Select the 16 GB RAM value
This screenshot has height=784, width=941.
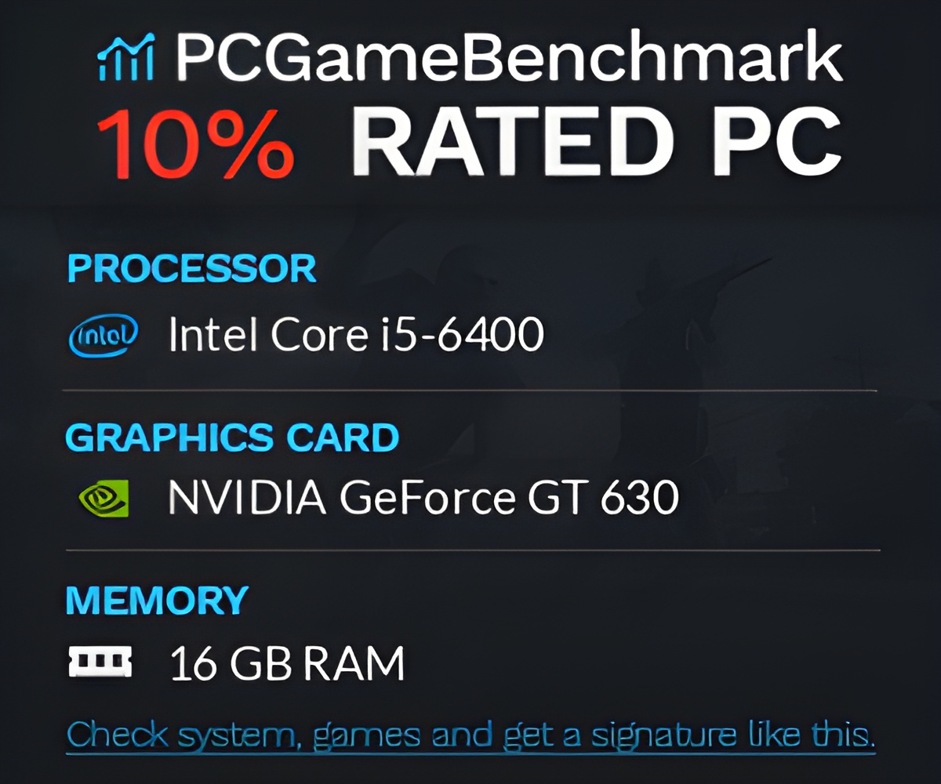pyautogui.click(x=287, y=663)
